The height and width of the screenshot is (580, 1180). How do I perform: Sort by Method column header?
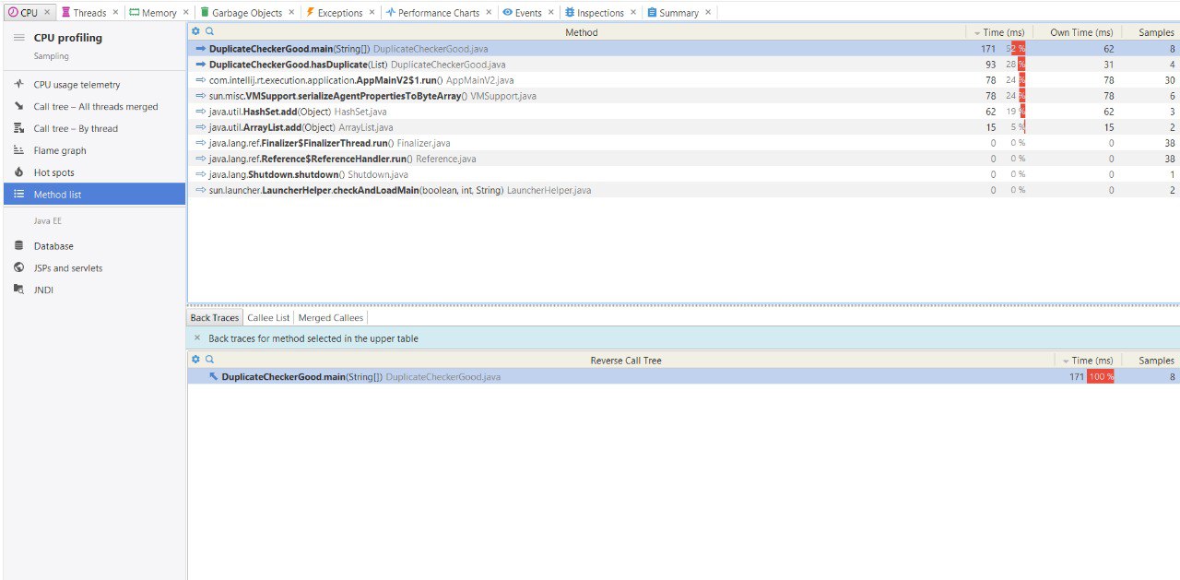tap(581, 32)
